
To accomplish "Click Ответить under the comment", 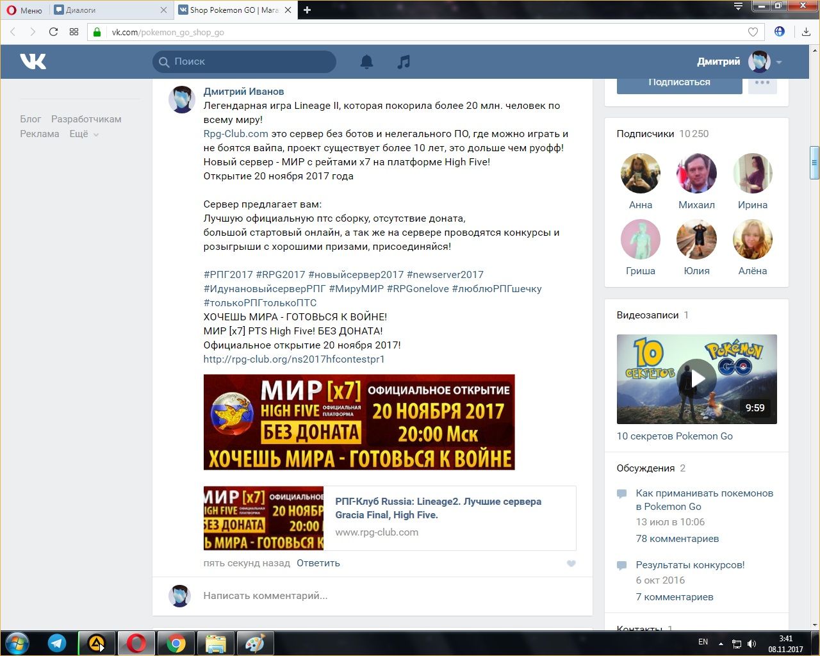I will click(318, 563).
